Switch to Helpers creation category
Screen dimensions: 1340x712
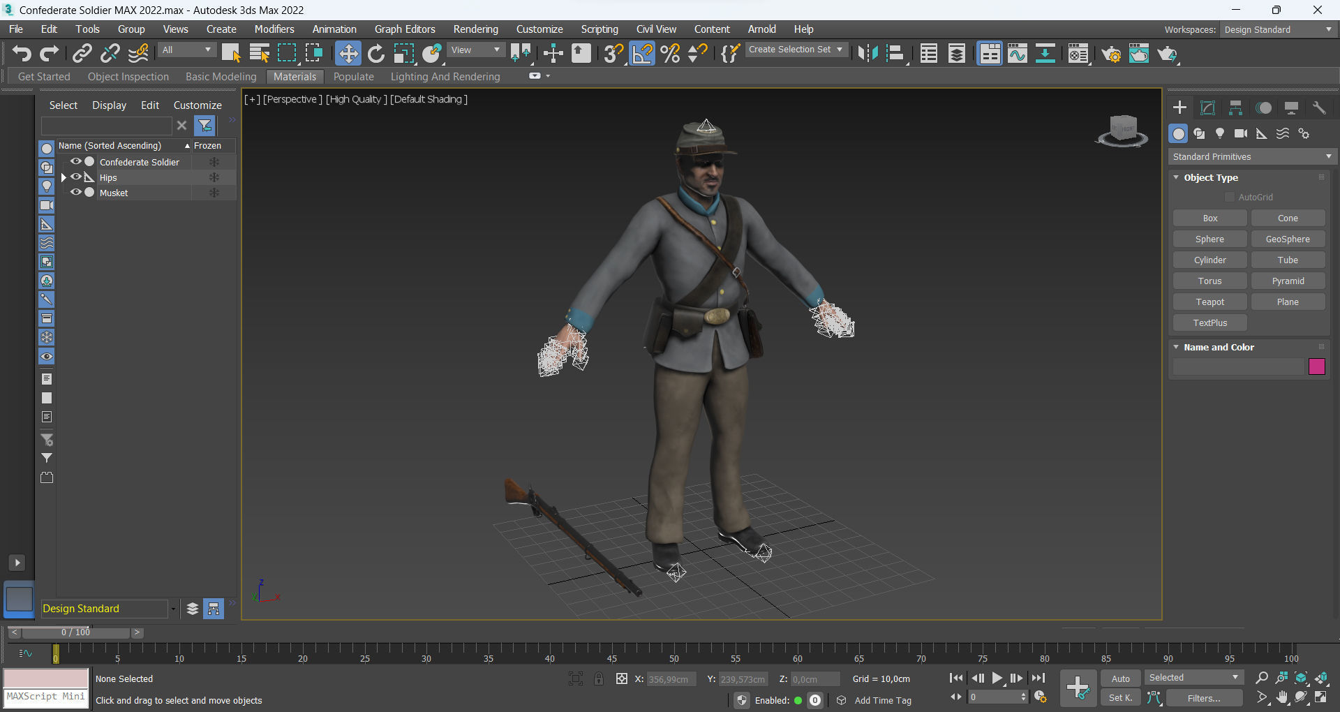click(x=1262, y=133)
